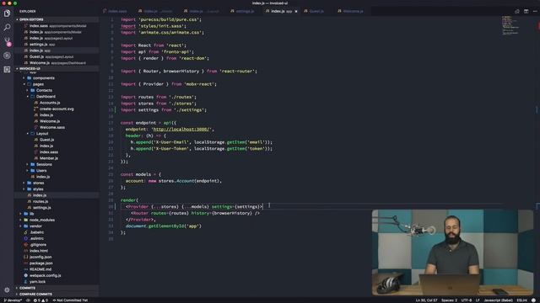Click the Ln 30, Col 57 status item
The width and height of the screenshot is (540, 303).
coord(426,300)
